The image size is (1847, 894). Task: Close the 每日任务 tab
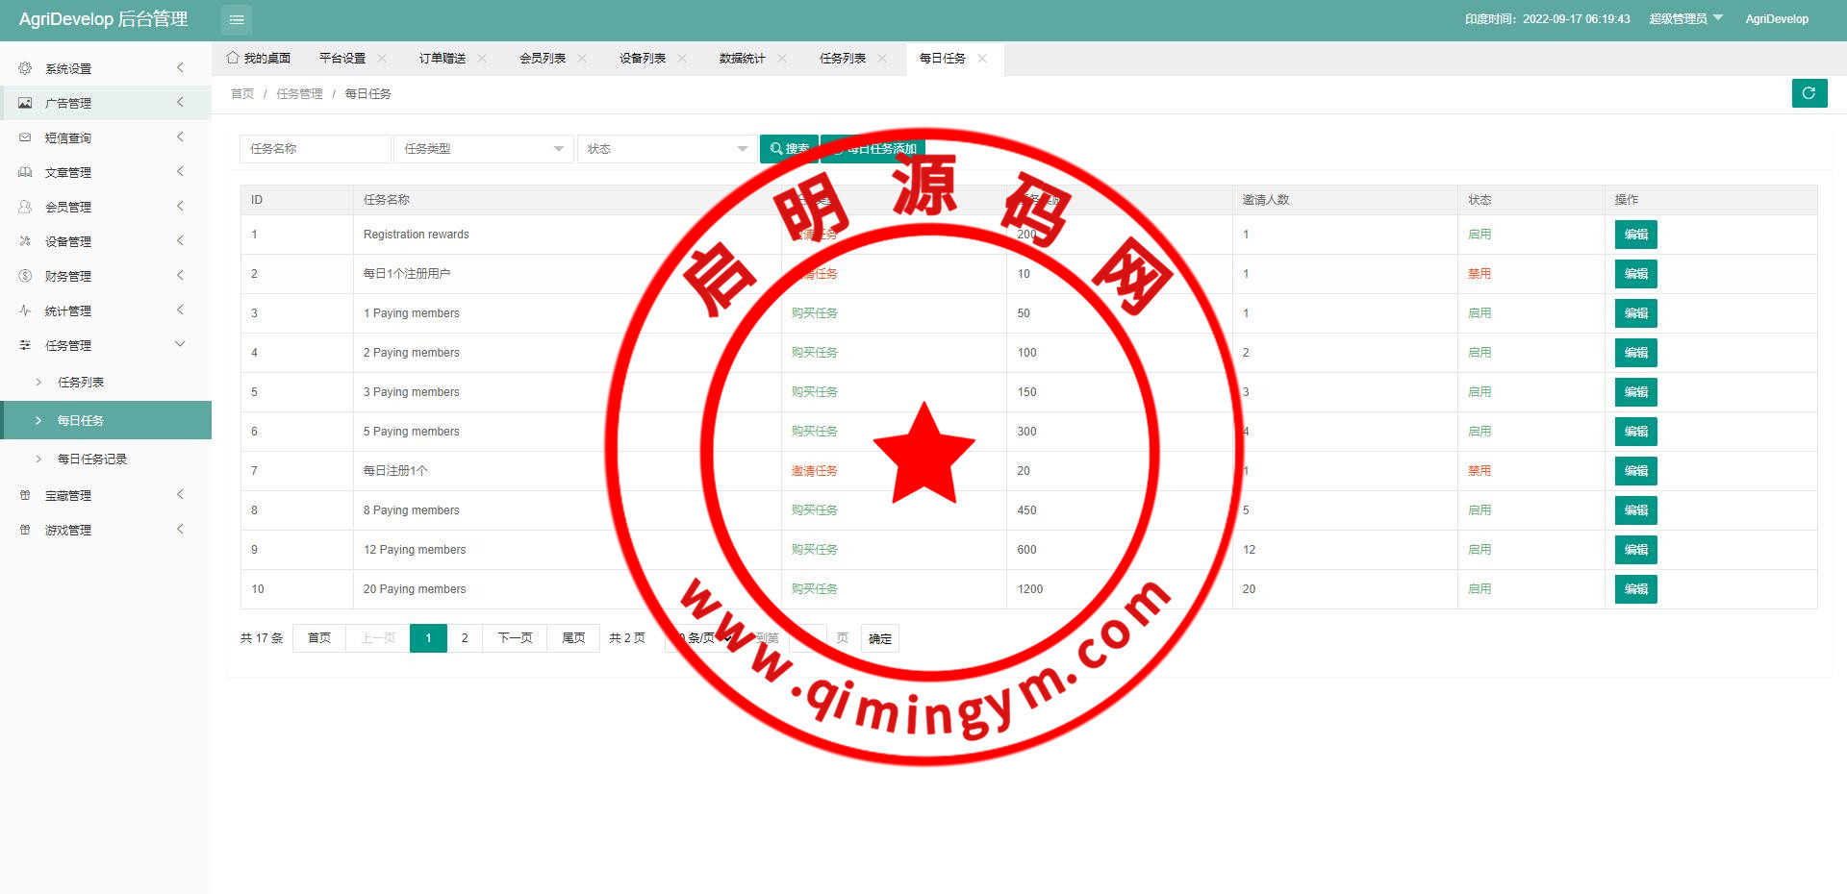(x=982, y=59)
